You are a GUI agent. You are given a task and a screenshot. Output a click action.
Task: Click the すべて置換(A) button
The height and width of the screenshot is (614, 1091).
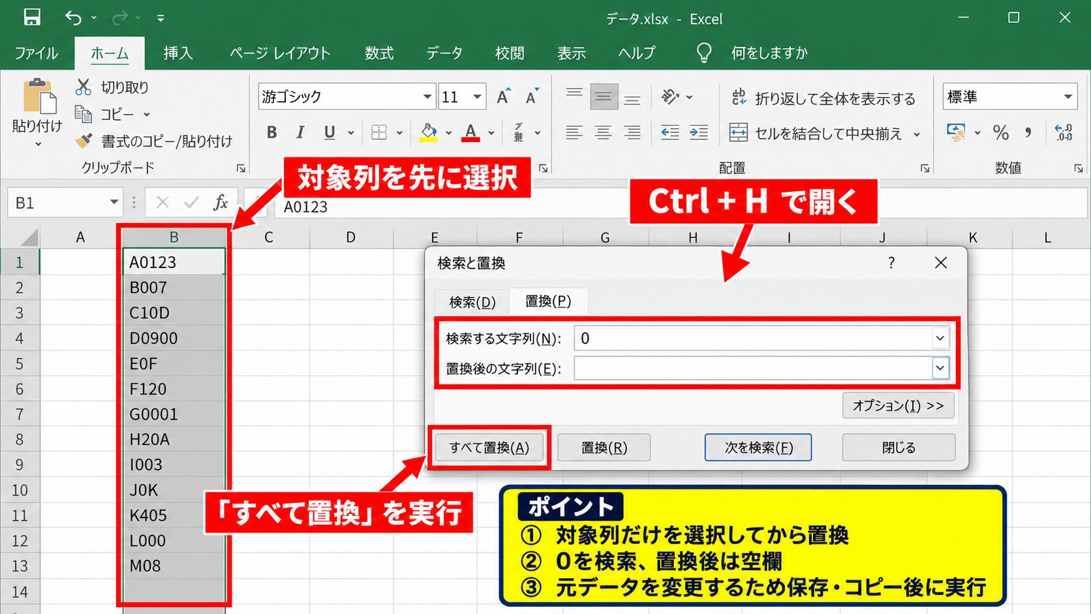(x=489, y=448)
